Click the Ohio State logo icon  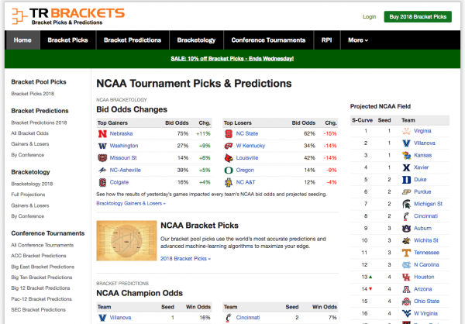click(x=406, y=302)
